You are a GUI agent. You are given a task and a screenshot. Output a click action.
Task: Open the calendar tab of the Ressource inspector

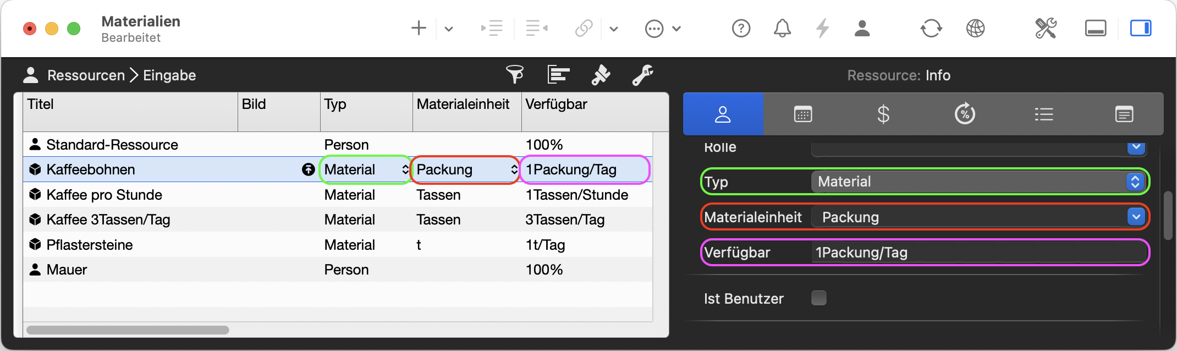coord(803,114)
